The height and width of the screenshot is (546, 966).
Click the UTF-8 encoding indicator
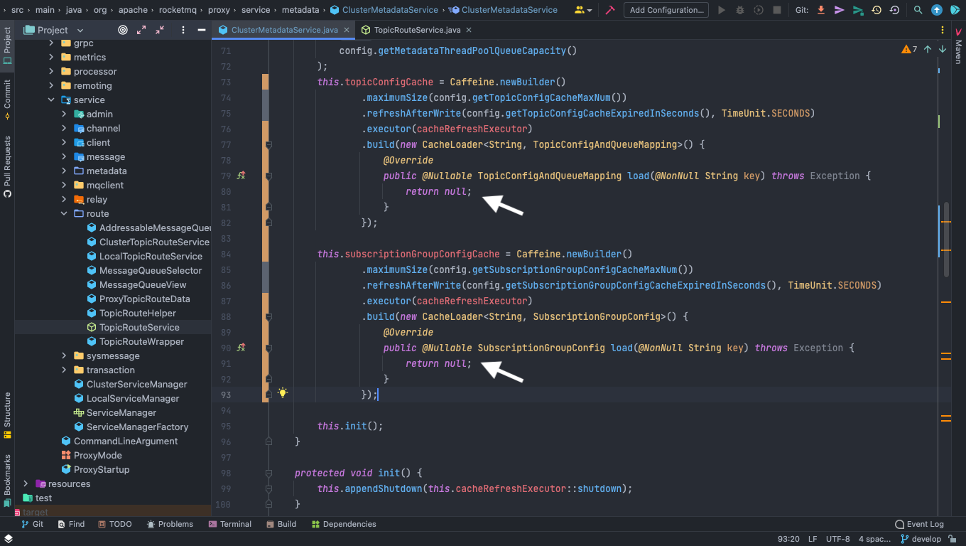coord(837,539)
